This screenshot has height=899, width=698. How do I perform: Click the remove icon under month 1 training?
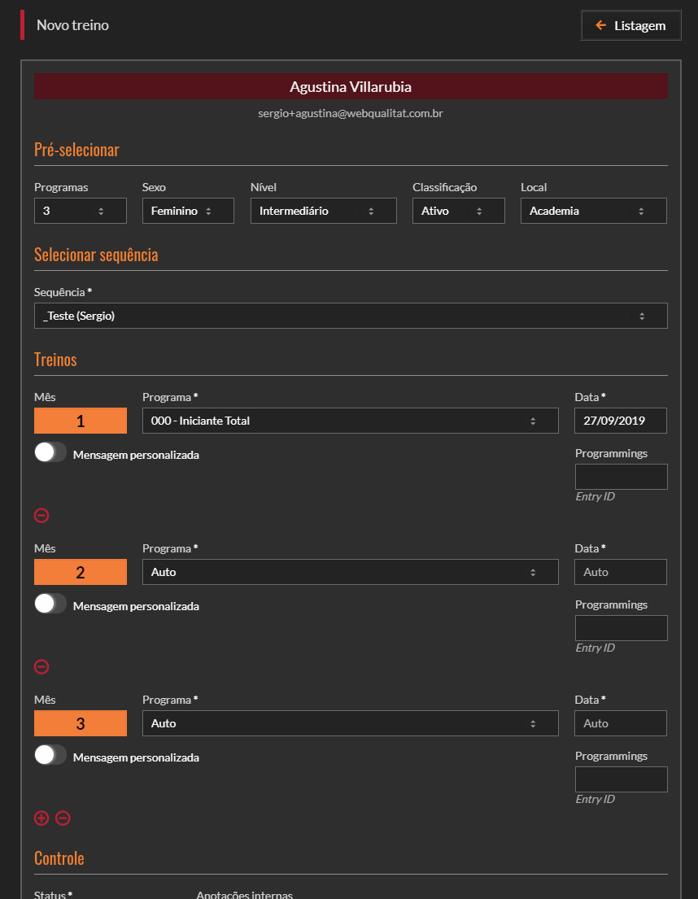(x=41, y=515)
